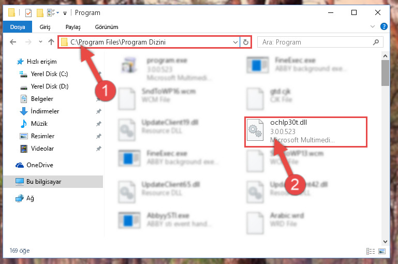Click the new folder icon in quick access toolbar
398x264 pixels.
[x=40, y=13]
